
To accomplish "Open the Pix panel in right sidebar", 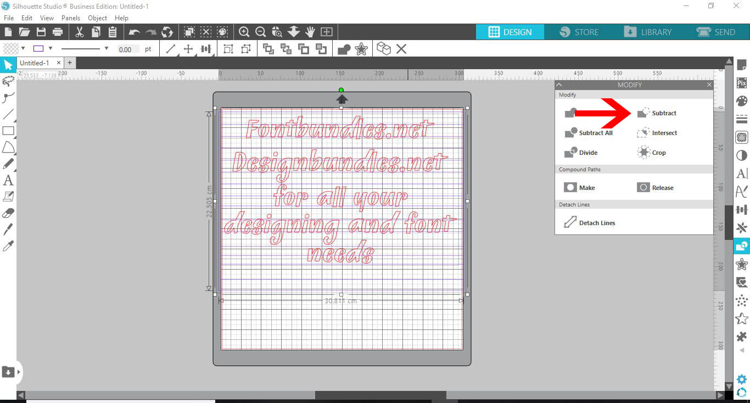I will coord(742,83).
